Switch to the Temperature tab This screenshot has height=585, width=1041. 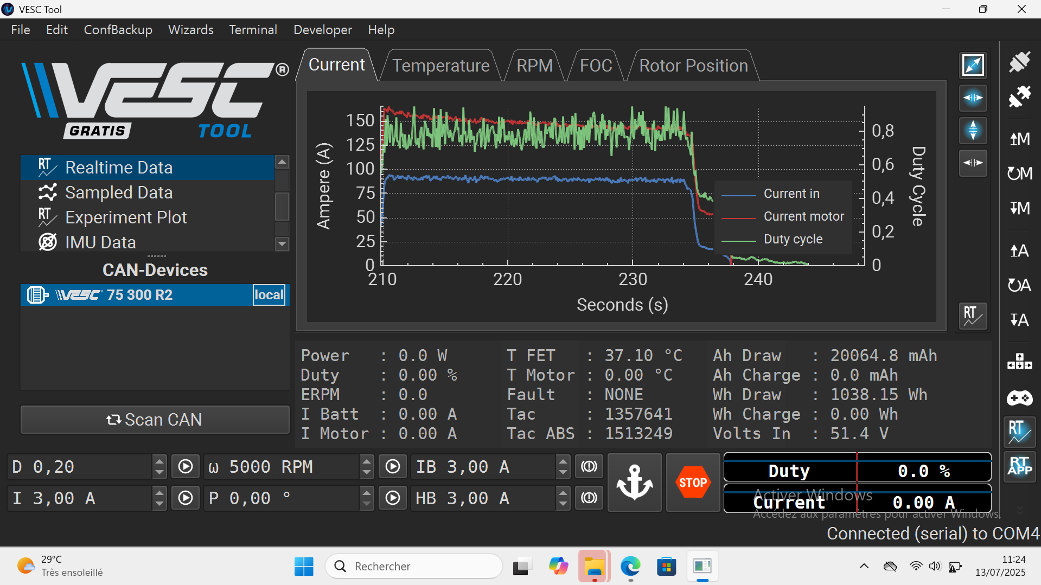(x=440, y=66)
